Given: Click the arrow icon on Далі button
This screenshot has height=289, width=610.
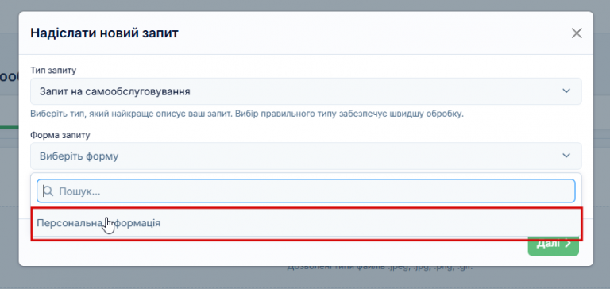Looking at the screenshot, I should pos(568,244).
